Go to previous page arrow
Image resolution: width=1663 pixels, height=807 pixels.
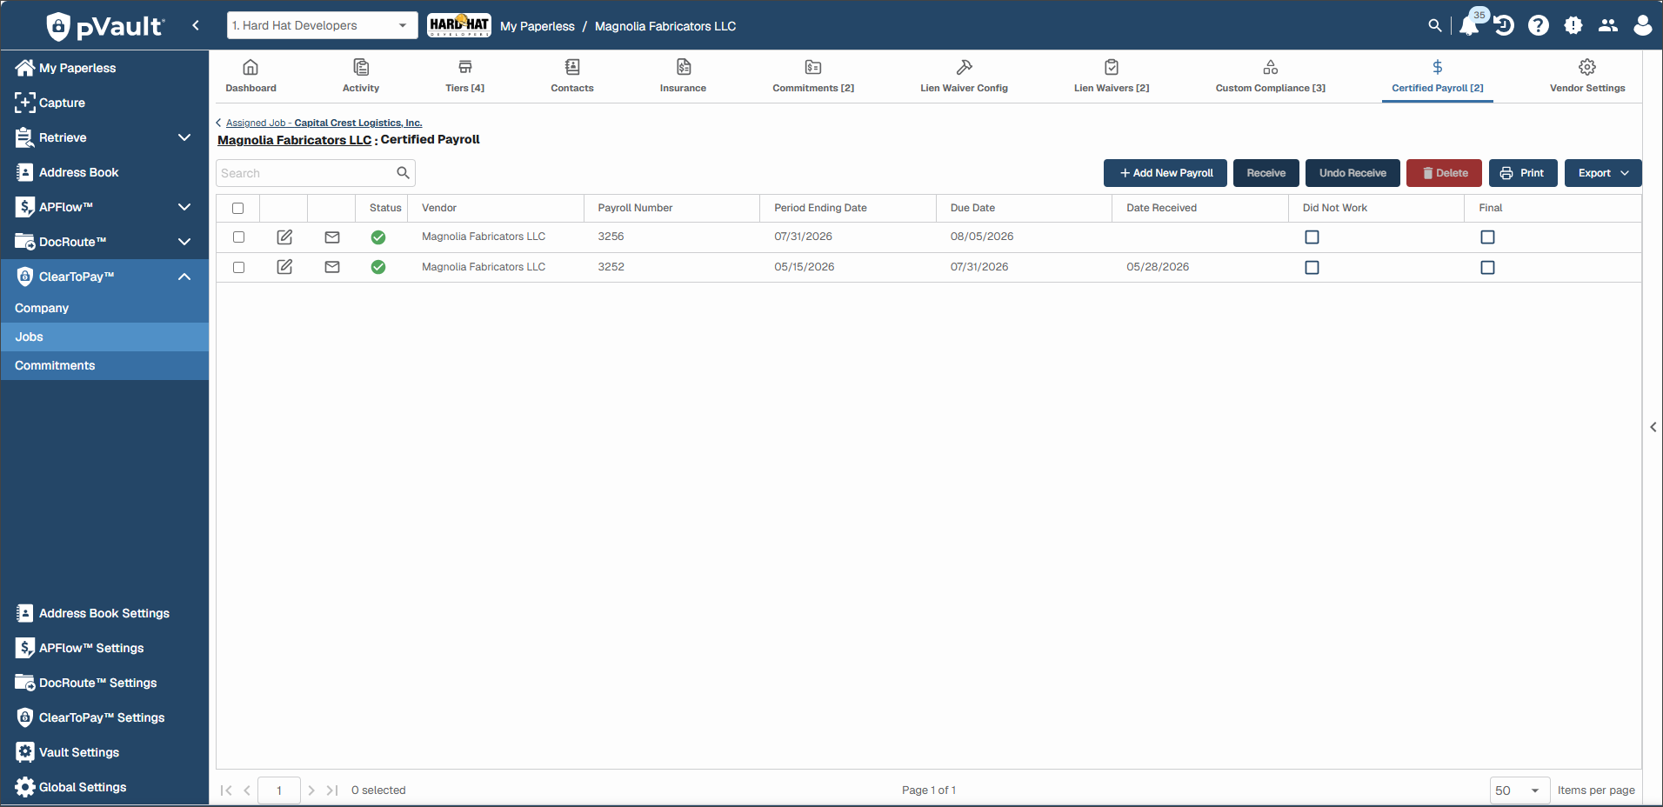pos(248,790)
